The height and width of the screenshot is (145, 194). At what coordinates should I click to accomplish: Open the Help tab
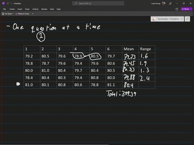click(x=59, y=9)
